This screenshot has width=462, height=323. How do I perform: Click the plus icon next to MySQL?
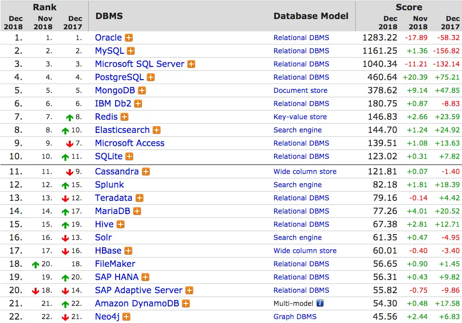(131, 51)
